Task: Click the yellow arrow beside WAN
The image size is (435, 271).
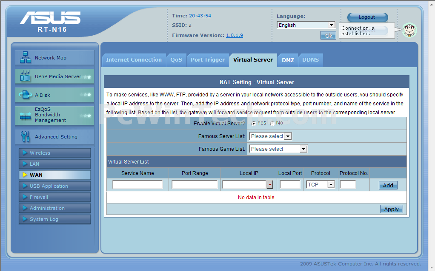Action: pos(25,175)
